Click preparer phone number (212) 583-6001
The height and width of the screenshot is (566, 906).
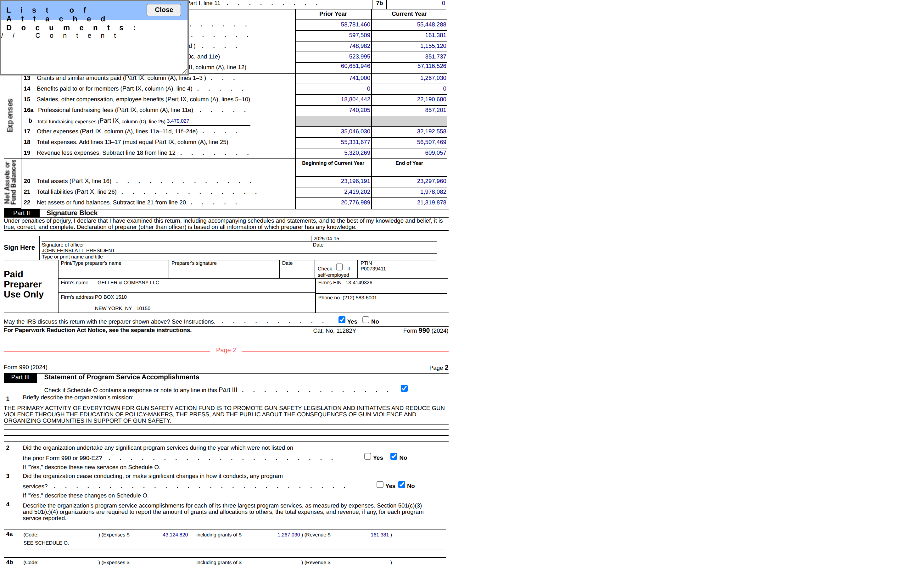(x=359, y=297)
